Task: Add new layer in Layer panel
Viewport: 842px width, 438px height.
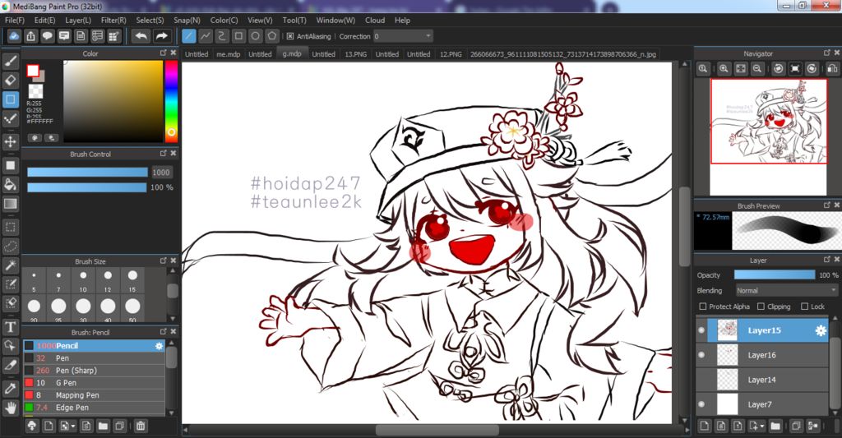Action: pyautogui.click(x=705, y=426)
